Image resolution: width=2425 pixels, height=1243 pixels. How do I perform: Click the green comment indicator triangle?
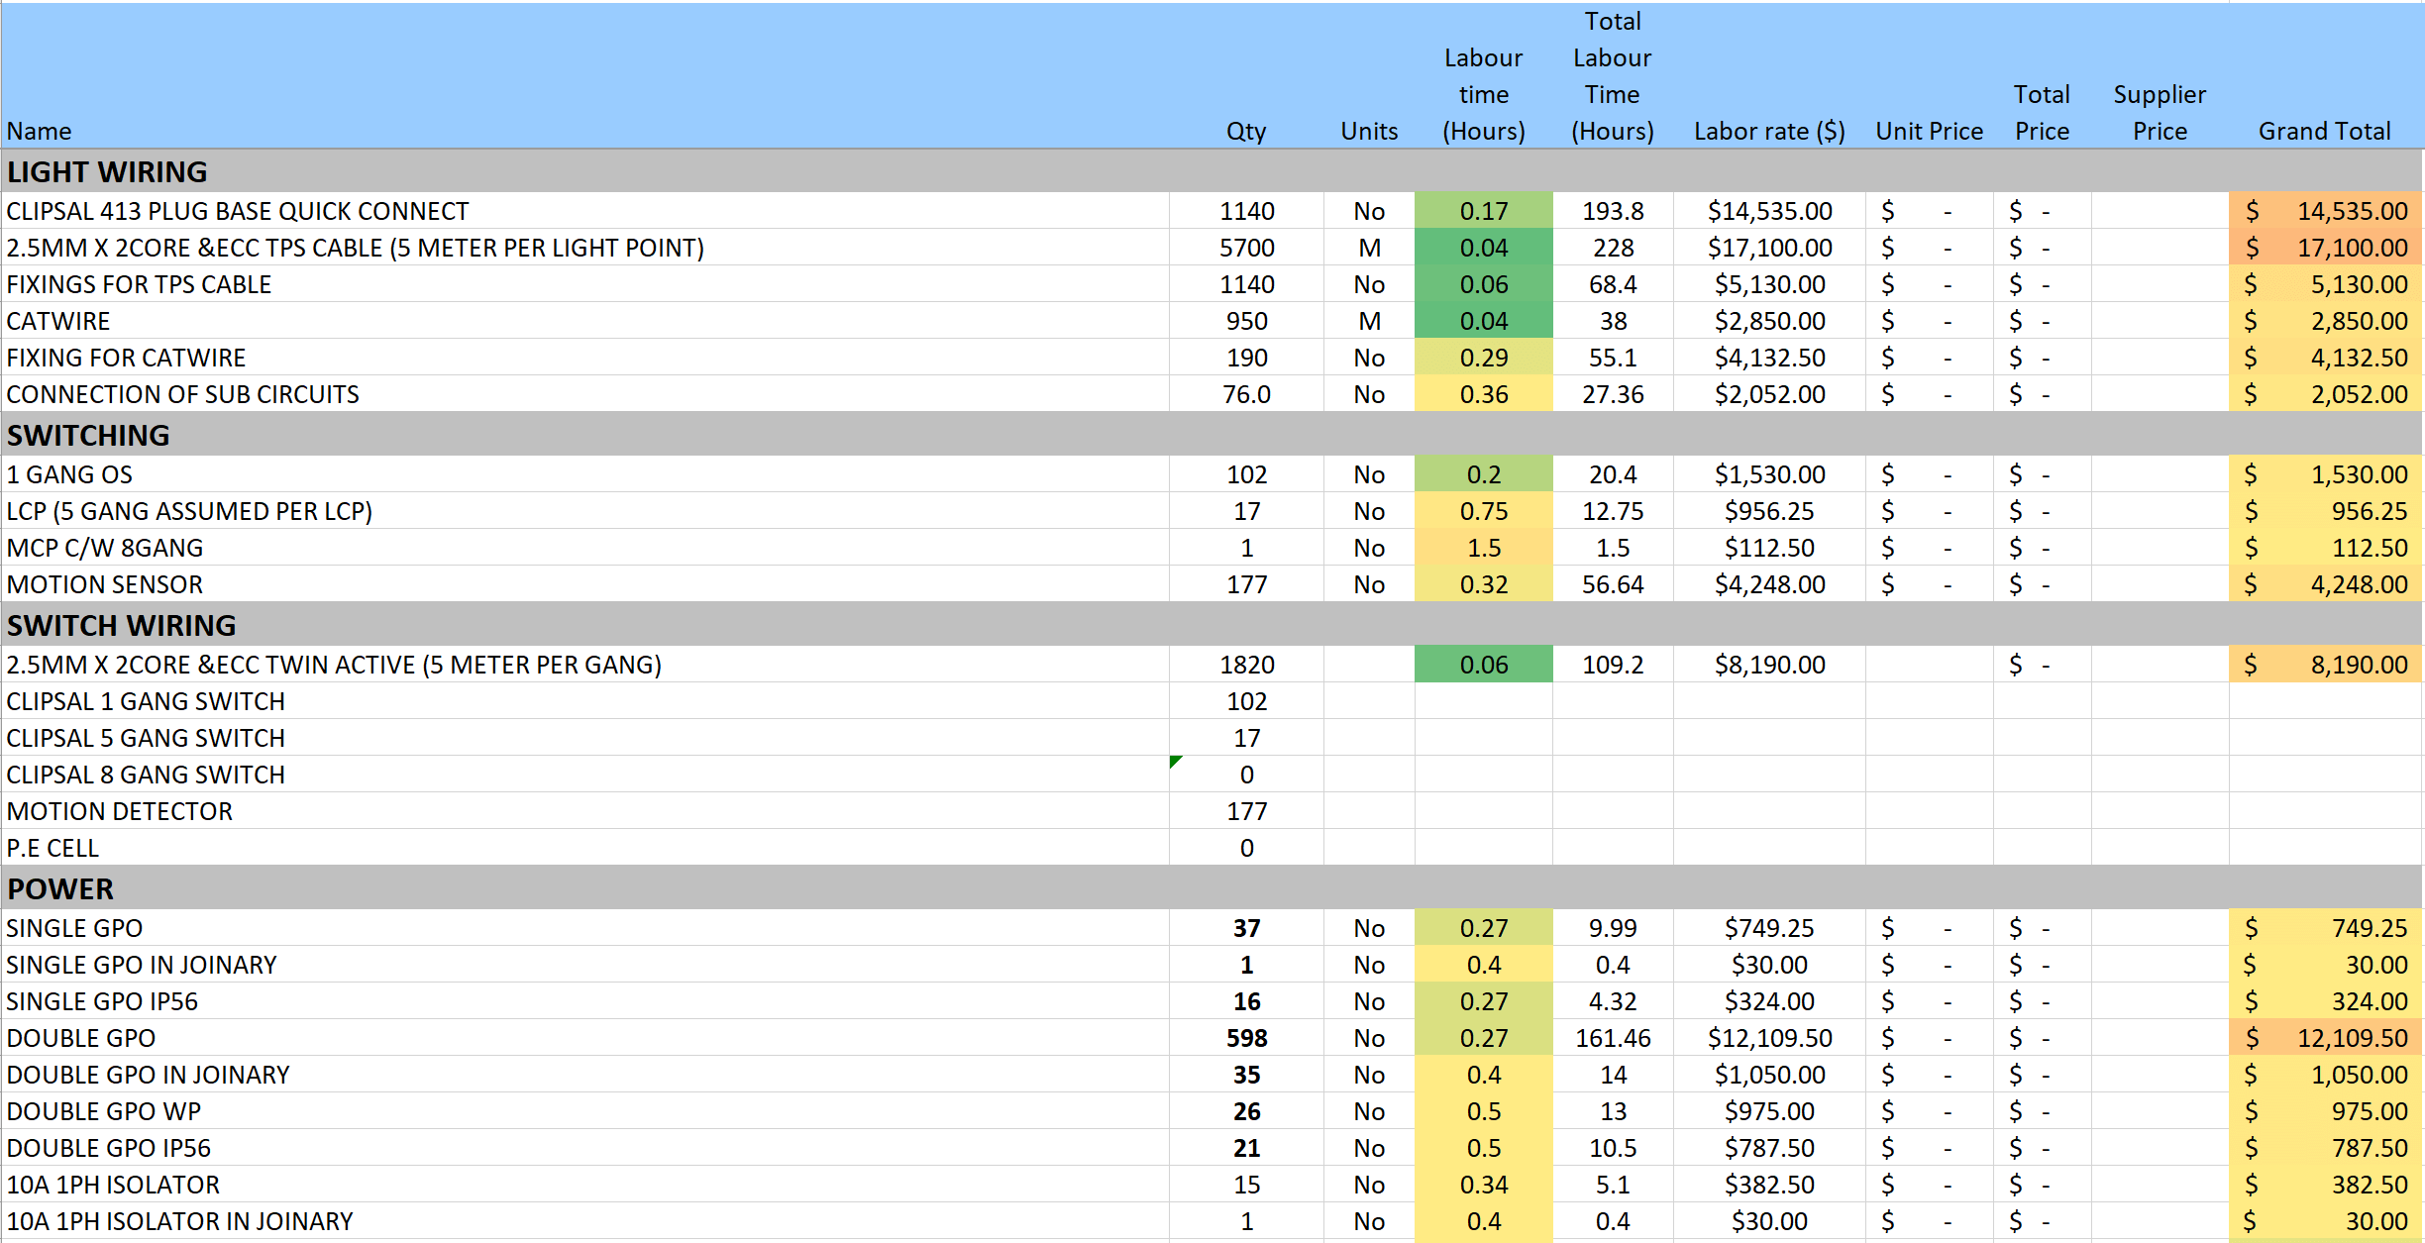pyautogui.click(x=1175, y=761)
